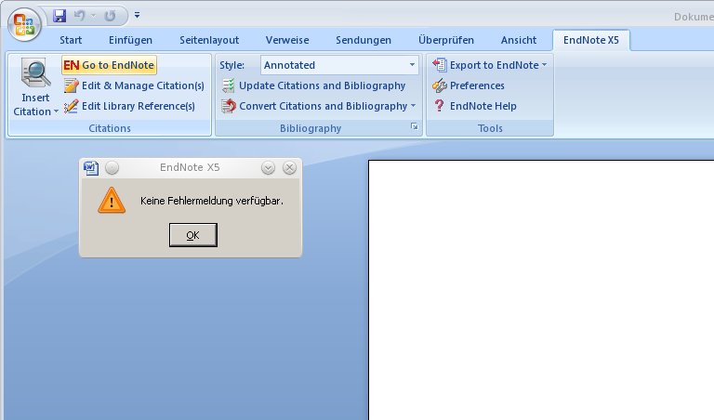Switch to the Verweise tab

[287, 40]
